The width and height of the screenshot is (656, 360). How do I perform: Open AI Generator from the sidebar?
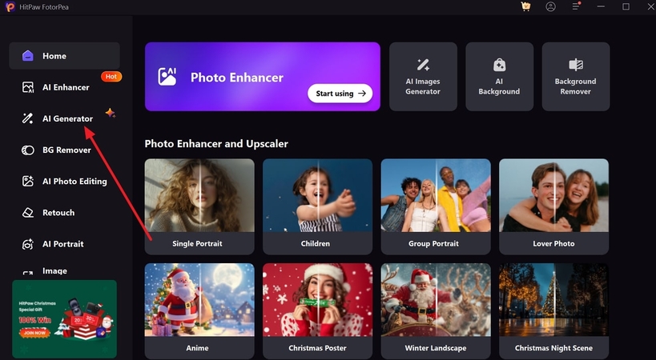point(64,118)
